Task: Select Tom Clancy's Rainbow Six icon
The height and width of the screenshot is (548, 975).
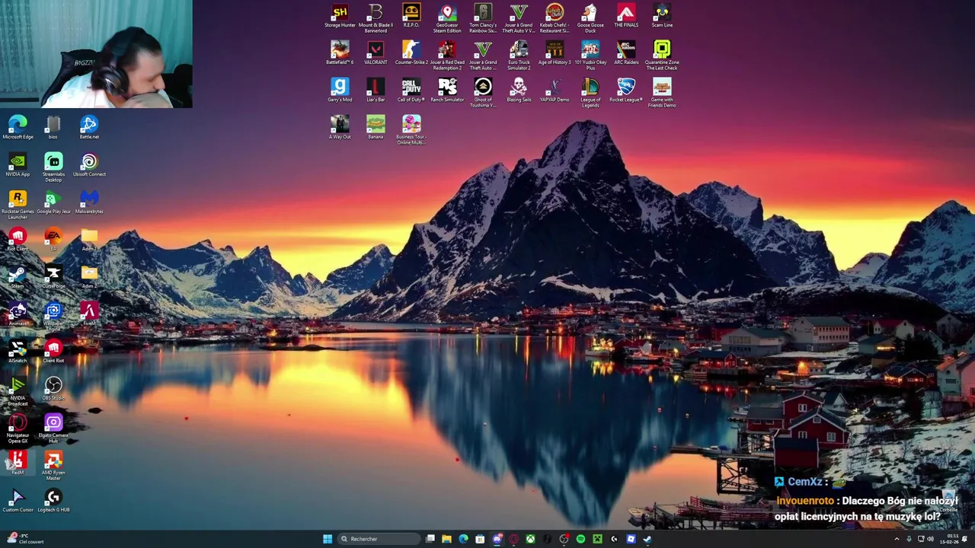Action: point(483,18)
